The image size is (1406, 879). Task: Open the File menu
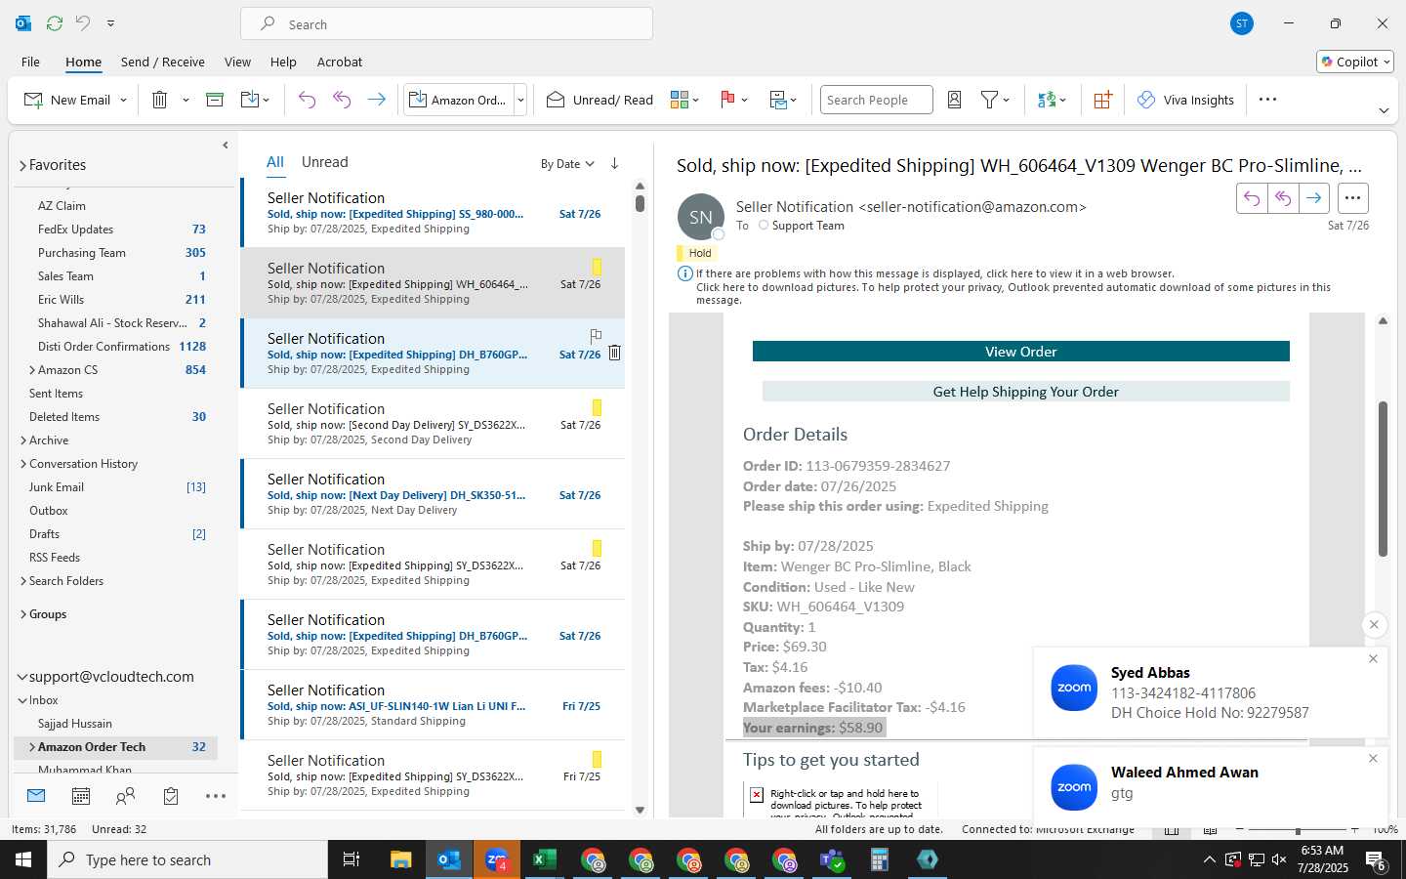[x=30, y=62]
